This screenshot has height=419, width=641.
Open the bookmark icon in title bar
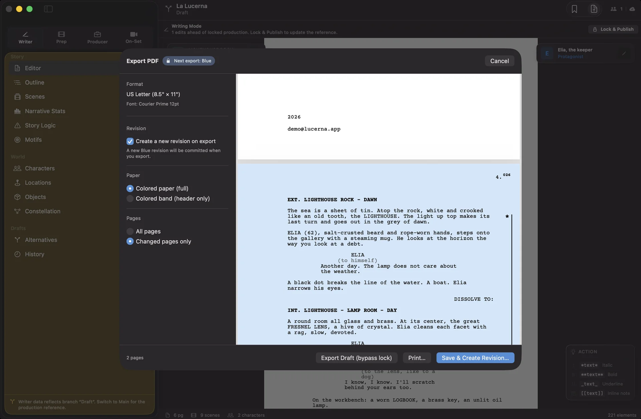pyautogui.click(x=574, y=9)
